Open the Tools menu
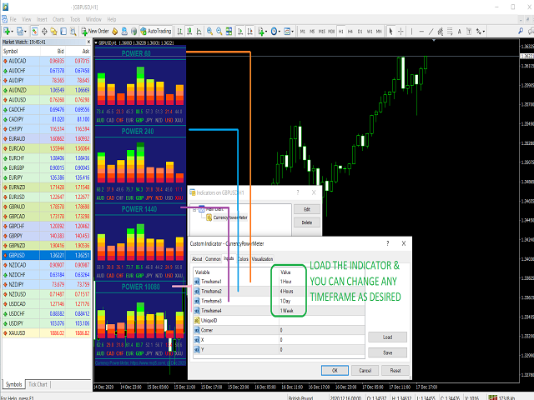Viewport: 534px width, 400px height. 75,19
